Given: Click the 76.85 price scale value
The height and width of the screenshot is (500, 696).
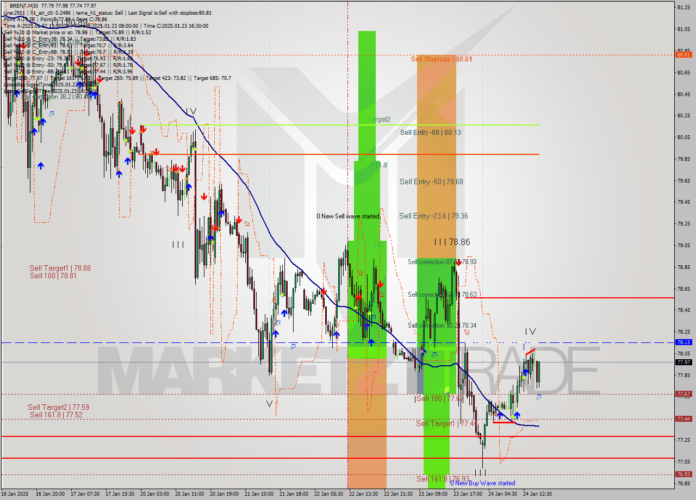Looking at the screenshot, I should 683,483.
